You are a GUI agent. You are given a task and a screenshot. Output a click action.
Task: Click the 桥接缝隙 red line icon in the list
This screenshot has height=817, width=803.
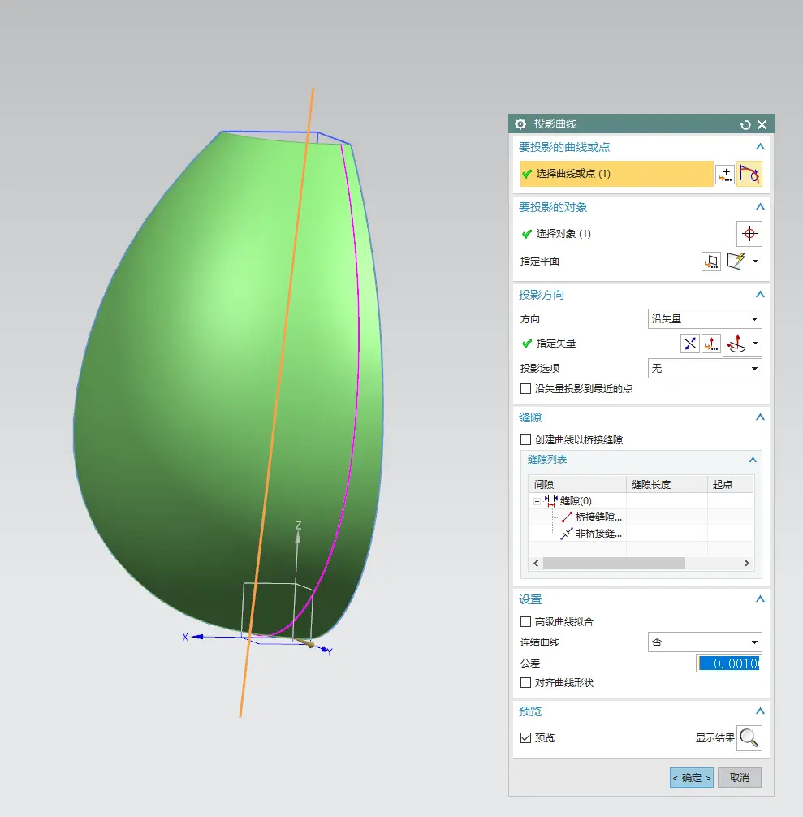pos(567,517)
